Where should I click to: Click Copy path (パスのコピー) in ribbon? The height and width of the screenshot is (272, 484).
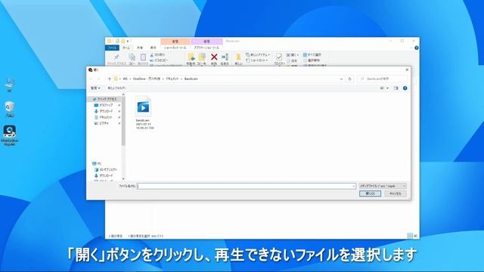[x=160, y=60]
